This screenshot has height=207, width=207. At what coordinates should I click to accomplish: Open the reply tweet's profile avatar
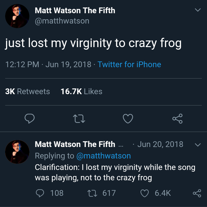[17, 152]
